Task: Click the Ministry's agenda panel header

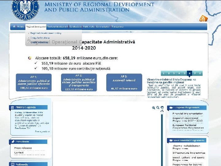Action: 28,107
